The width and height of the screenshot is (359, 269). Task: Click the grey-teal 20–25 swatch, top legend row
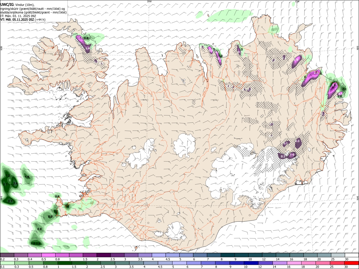324,255
